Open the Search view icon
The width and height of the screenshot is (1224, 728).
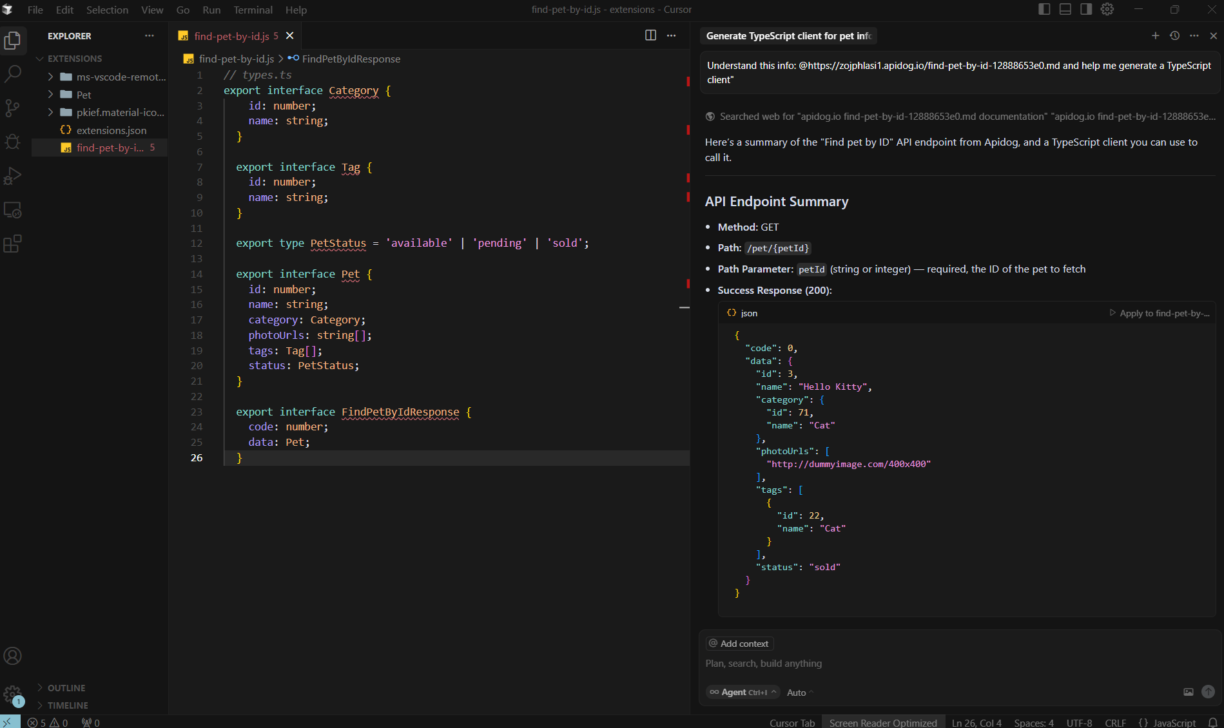tap(14, 74)
